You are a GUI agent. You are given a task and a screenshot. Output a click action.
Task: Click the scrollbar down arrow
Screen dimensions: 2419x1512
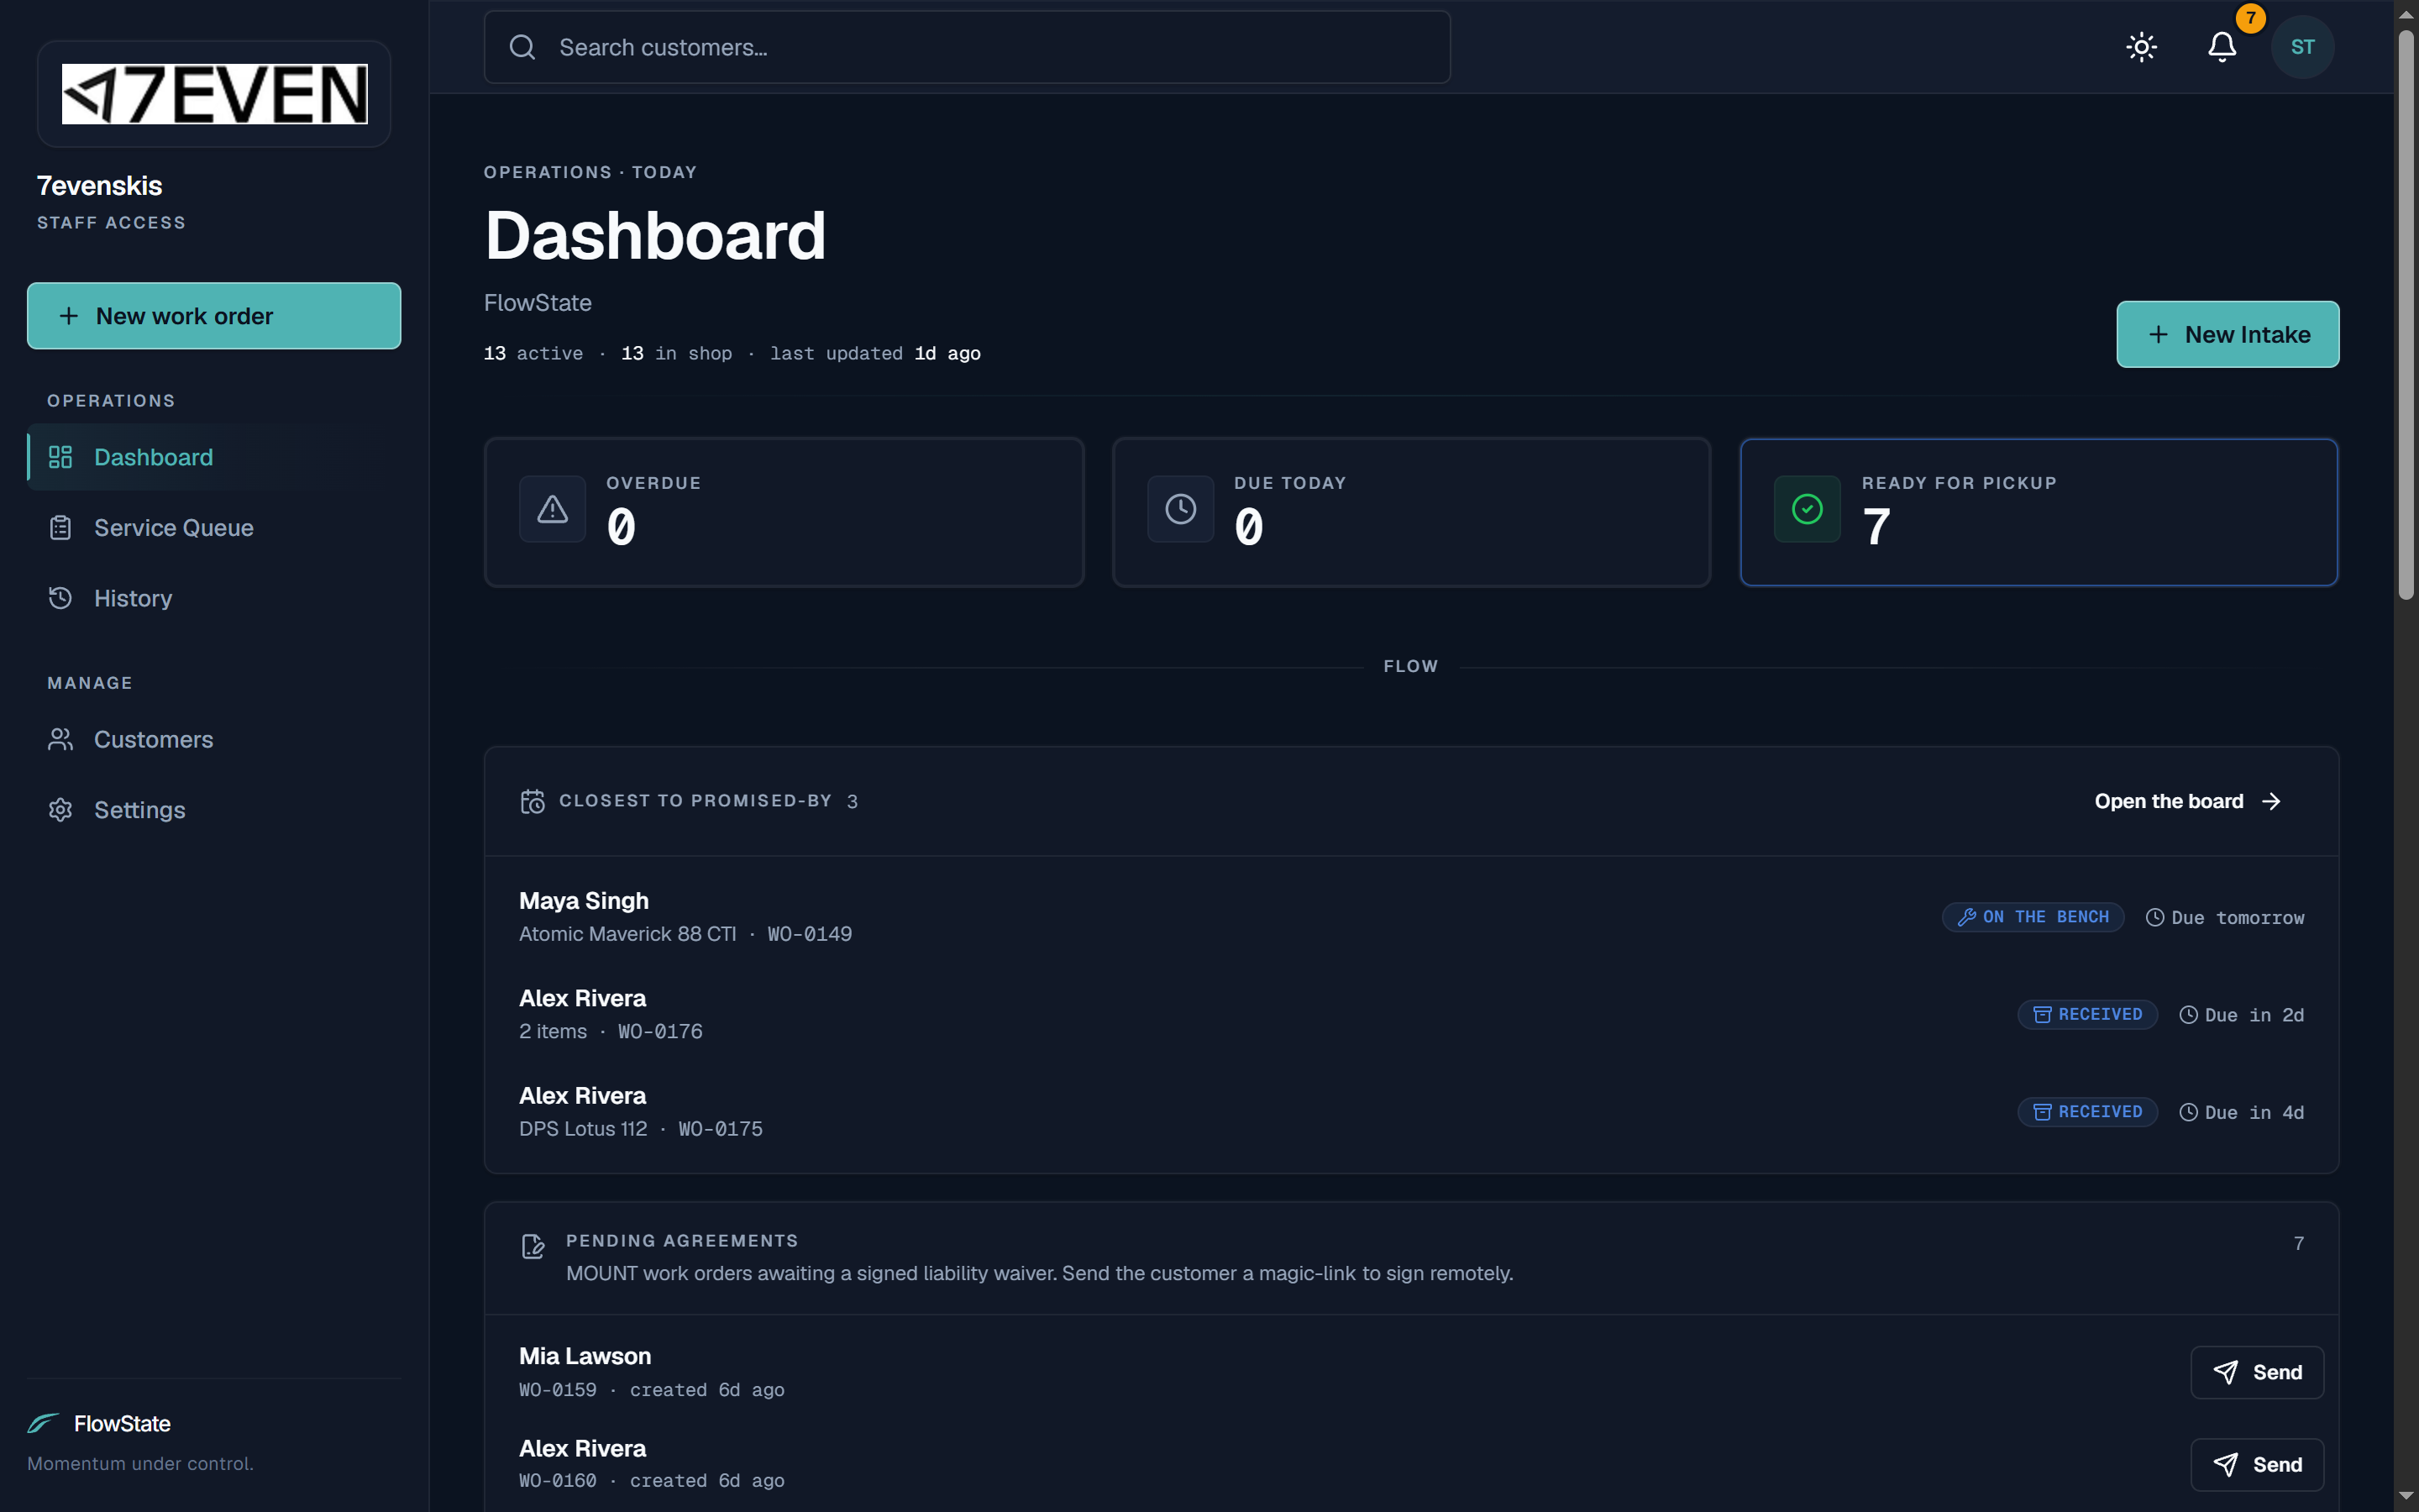coord(2406,1496)
